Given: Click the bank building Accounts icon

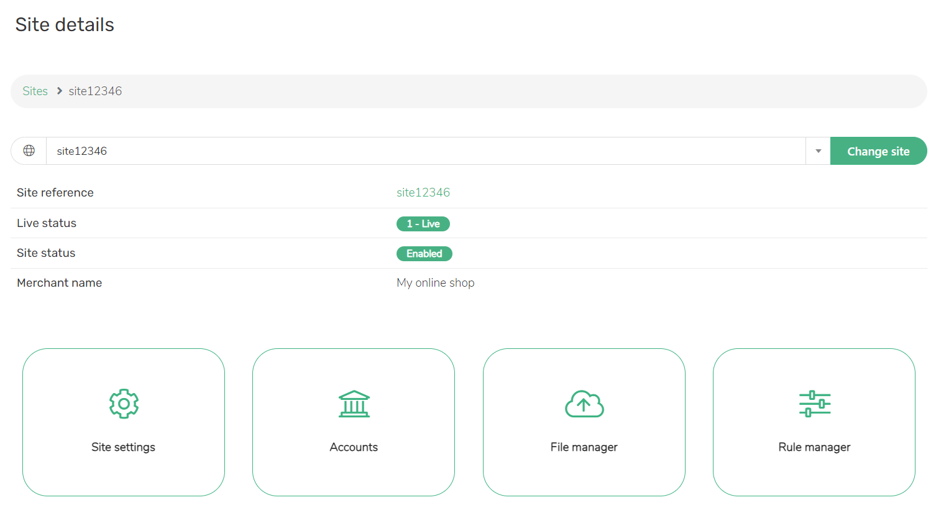Looking at the screenshot, I should 354,404.
